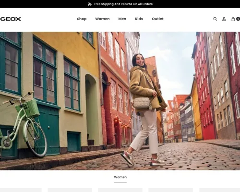Click the delivery truck icon in banner

[x=90, y=4]
